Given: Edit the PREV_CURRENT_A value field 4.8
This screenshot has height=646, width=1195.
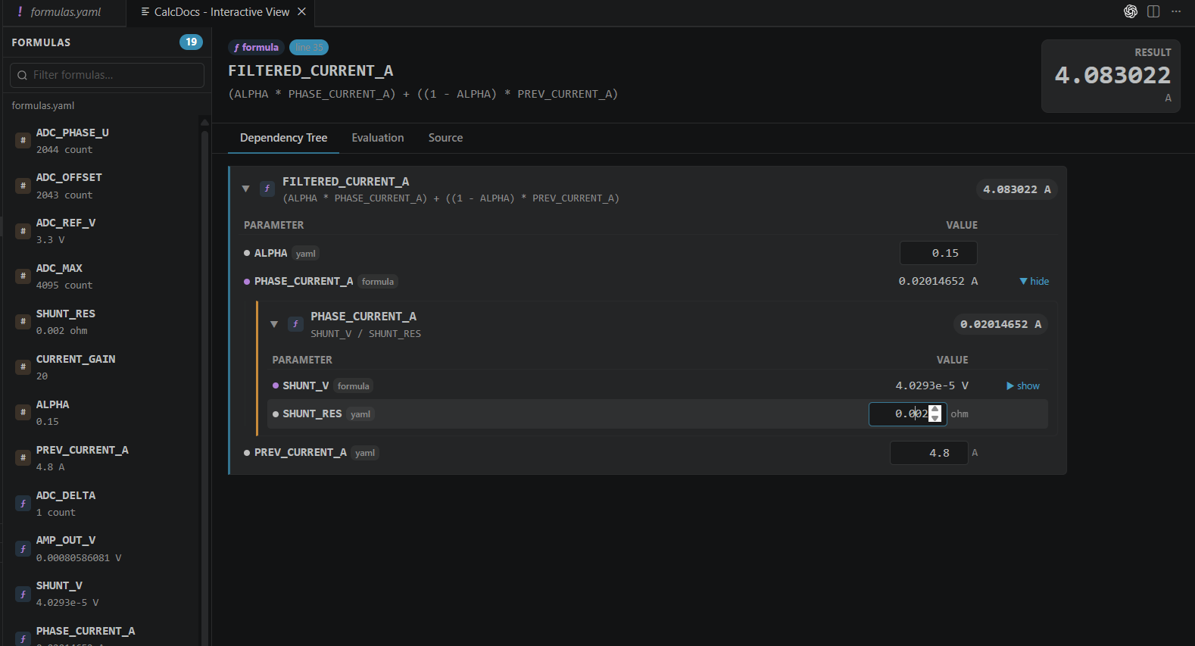Looking at the screenshot, I should click(x=929, y=453).
